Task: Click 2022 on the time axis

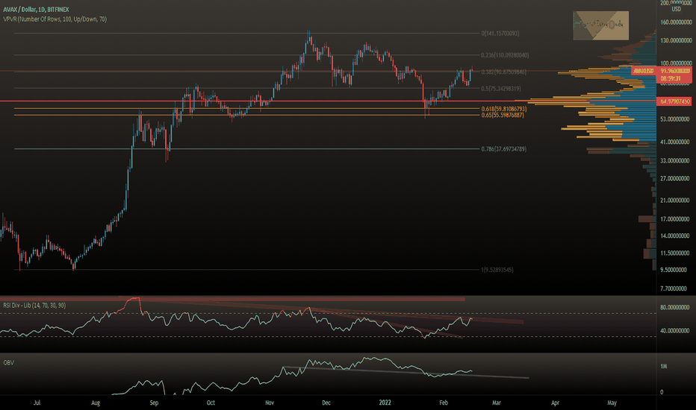Action: [385, 403]
